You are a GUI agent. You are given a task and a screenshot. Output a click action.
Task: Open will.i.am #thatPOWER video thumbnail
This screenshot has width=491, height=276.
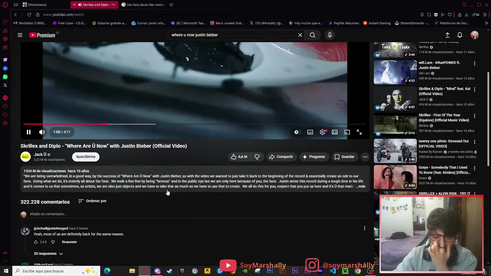[395, 72]
